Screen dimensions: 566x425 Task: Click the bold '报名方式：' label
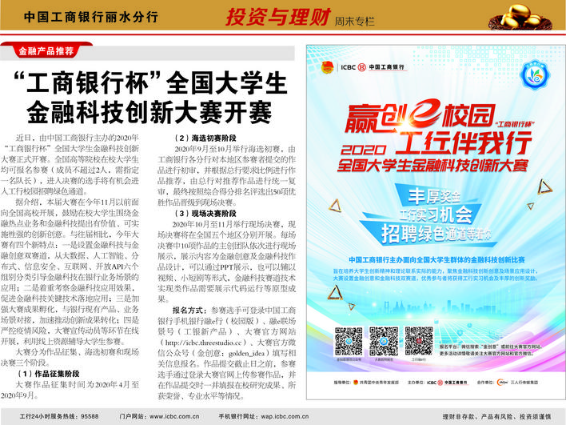click(x=191, y=310)
